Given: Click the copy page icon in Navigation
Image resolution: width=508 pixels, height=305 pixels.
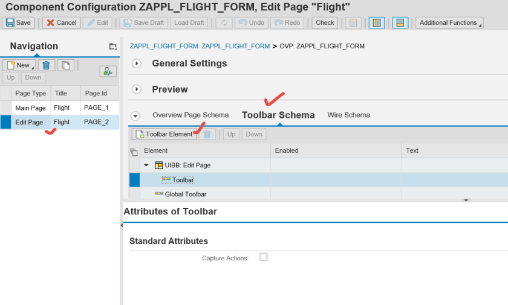Looking at the screenshot, I should 65,65.
